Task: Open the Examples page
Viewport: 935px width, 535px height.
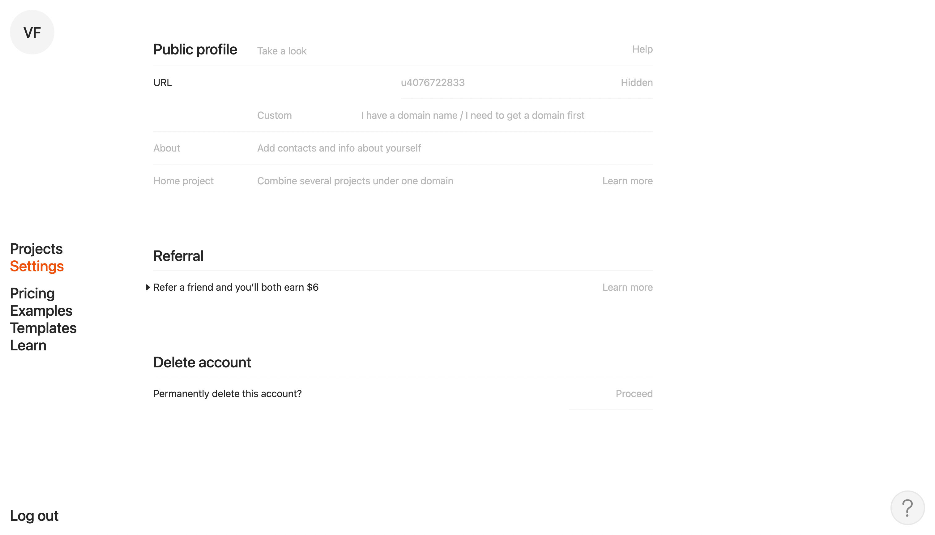Action: point(41,311)
